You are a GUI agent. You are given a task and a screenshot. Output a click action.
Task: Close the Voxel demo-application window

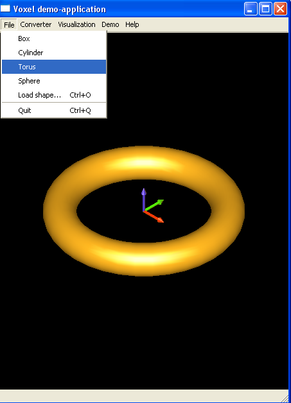(280, 9)
